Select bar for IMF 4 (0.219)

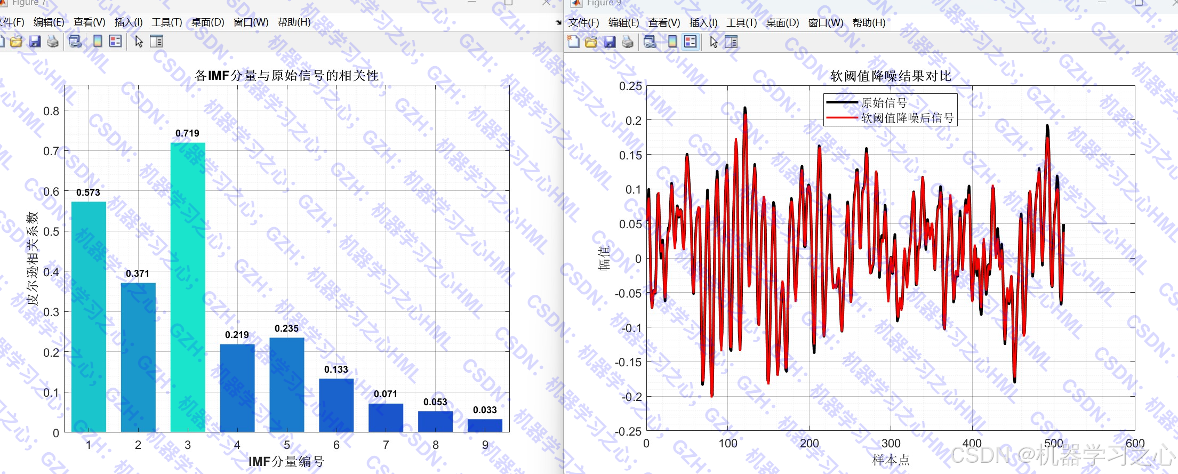(x=237, y=388)
